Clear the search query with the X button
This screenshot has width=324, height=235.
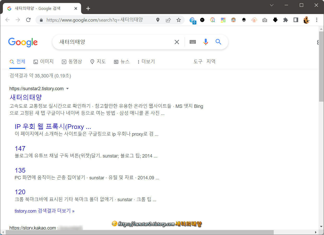177,42
